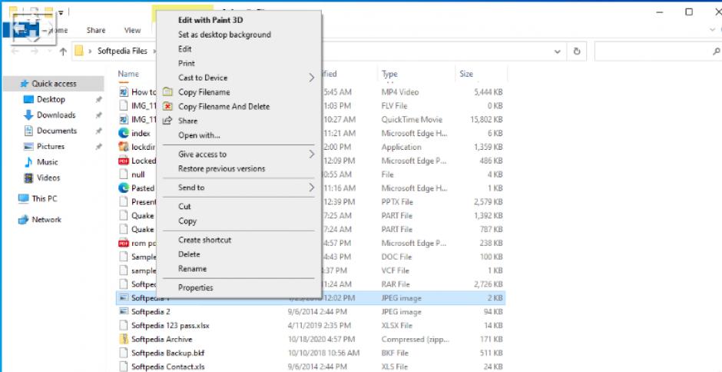Click the Up one level arrow
The image size is (722, 372).
coord(64,51)
